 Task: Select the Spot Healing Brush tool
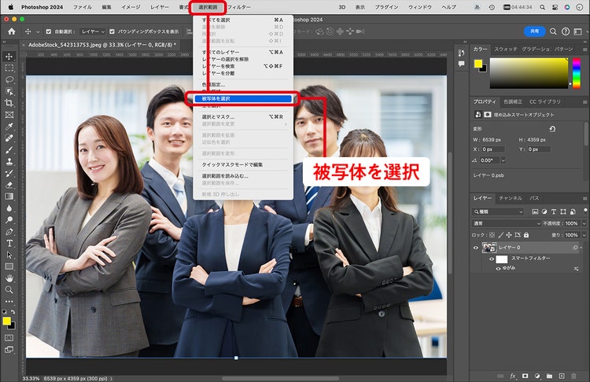(x=9, y=138)
